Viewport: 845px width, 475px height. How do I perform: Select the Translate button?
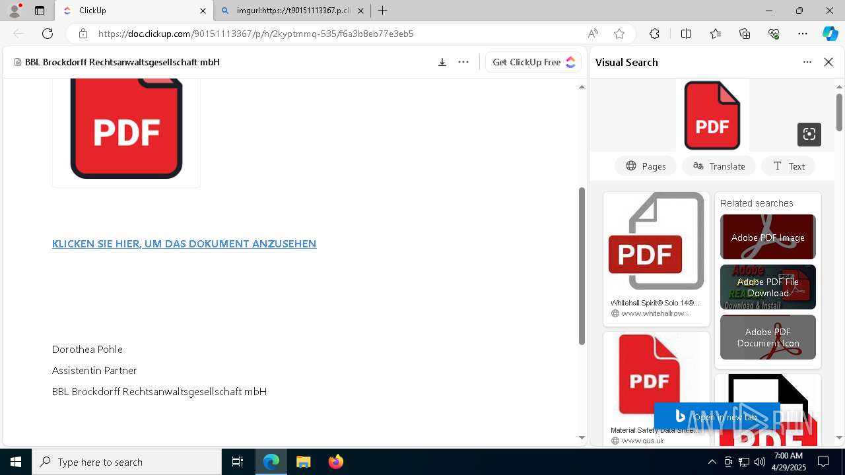(719, 166)
